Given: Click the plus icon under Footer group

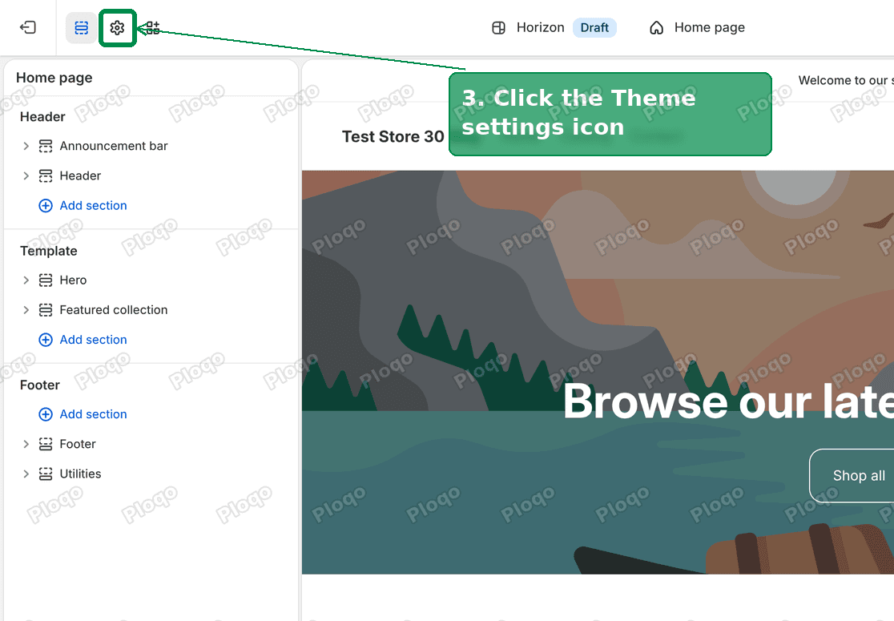Looking at the screenshot, I should tap(46, 414).
